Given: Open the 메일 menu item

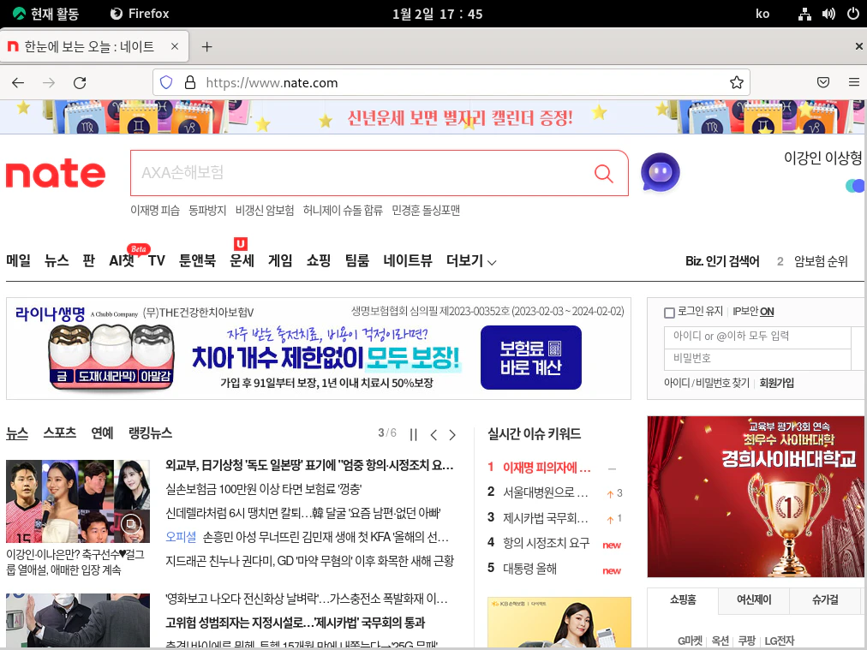Looking at the screenshot, I should tap(18, 261).
